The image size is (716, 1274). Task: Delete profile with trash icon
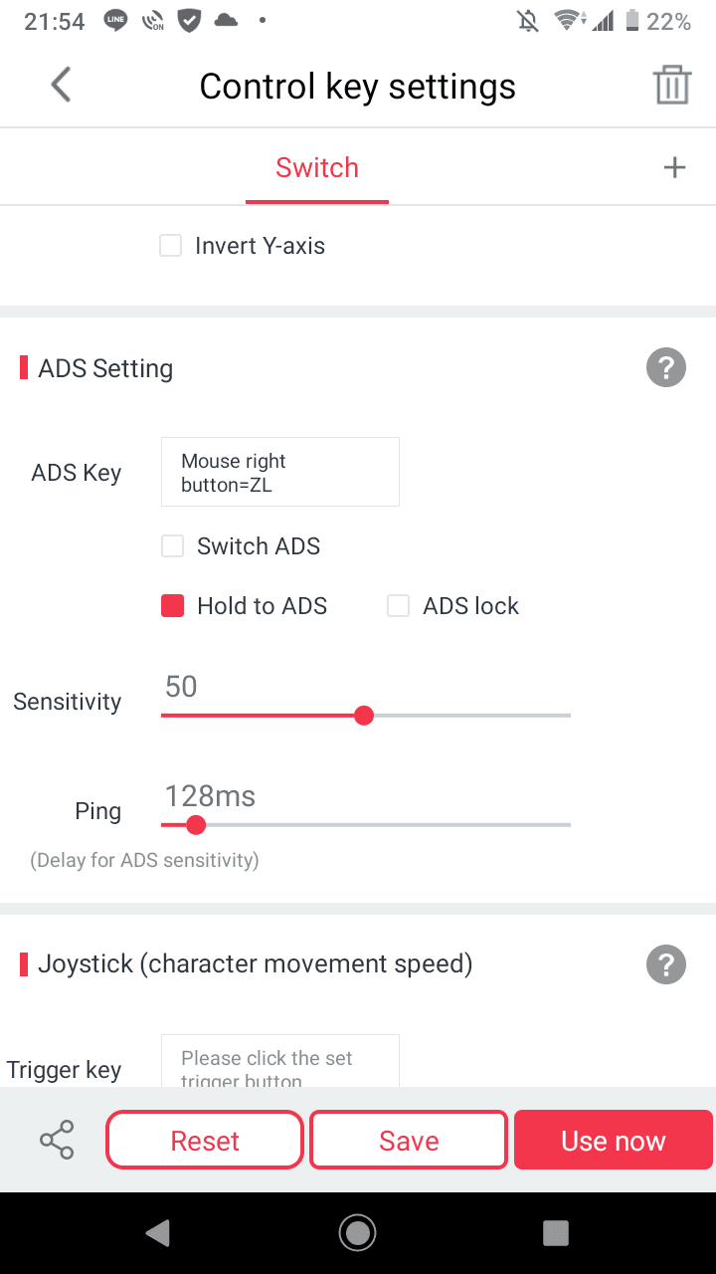tap(672, 86)
